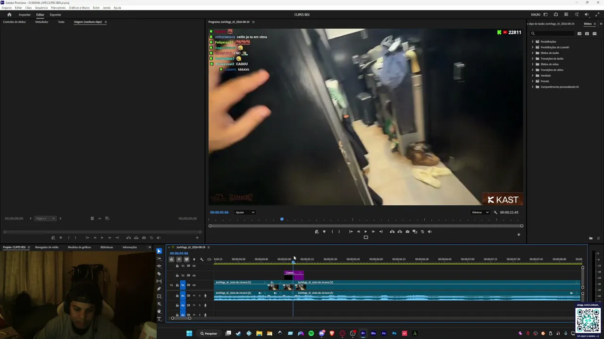Screen dimensions: 604x339
Task: Mute audio track A2
Action: pos(194,305)
